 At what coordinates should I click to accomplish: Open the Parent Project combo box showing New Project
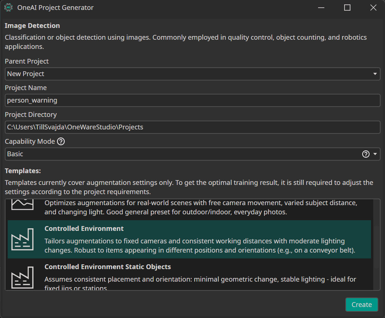[184, 74]
